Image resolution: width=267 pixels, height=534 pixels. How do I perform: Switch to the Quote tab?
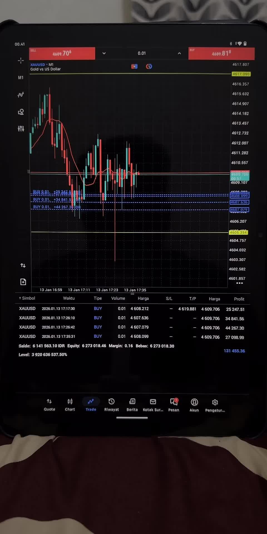coord(50,405)
